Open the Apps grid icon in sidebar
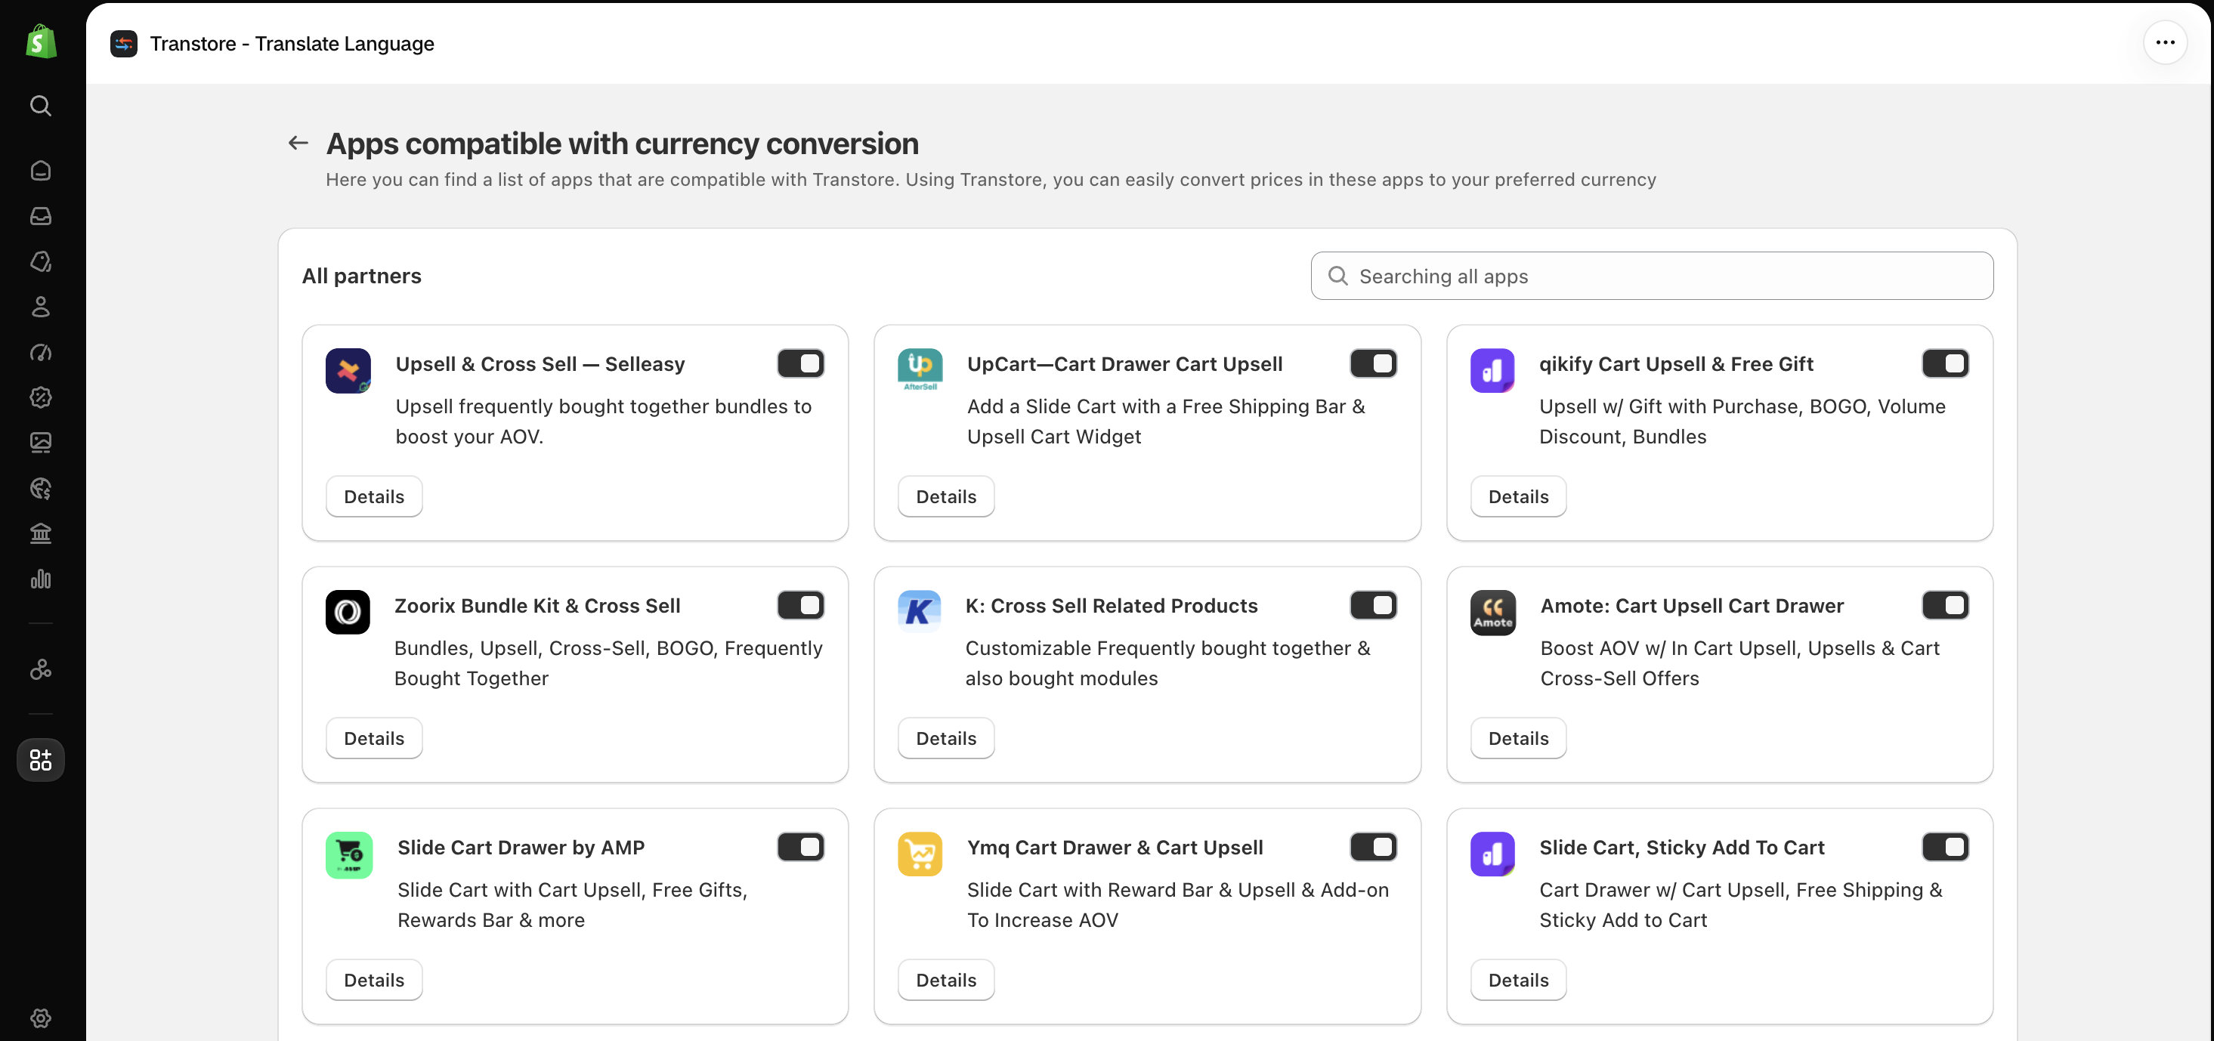Screen dimensions: 2214x1041 (x=40, y=759)
